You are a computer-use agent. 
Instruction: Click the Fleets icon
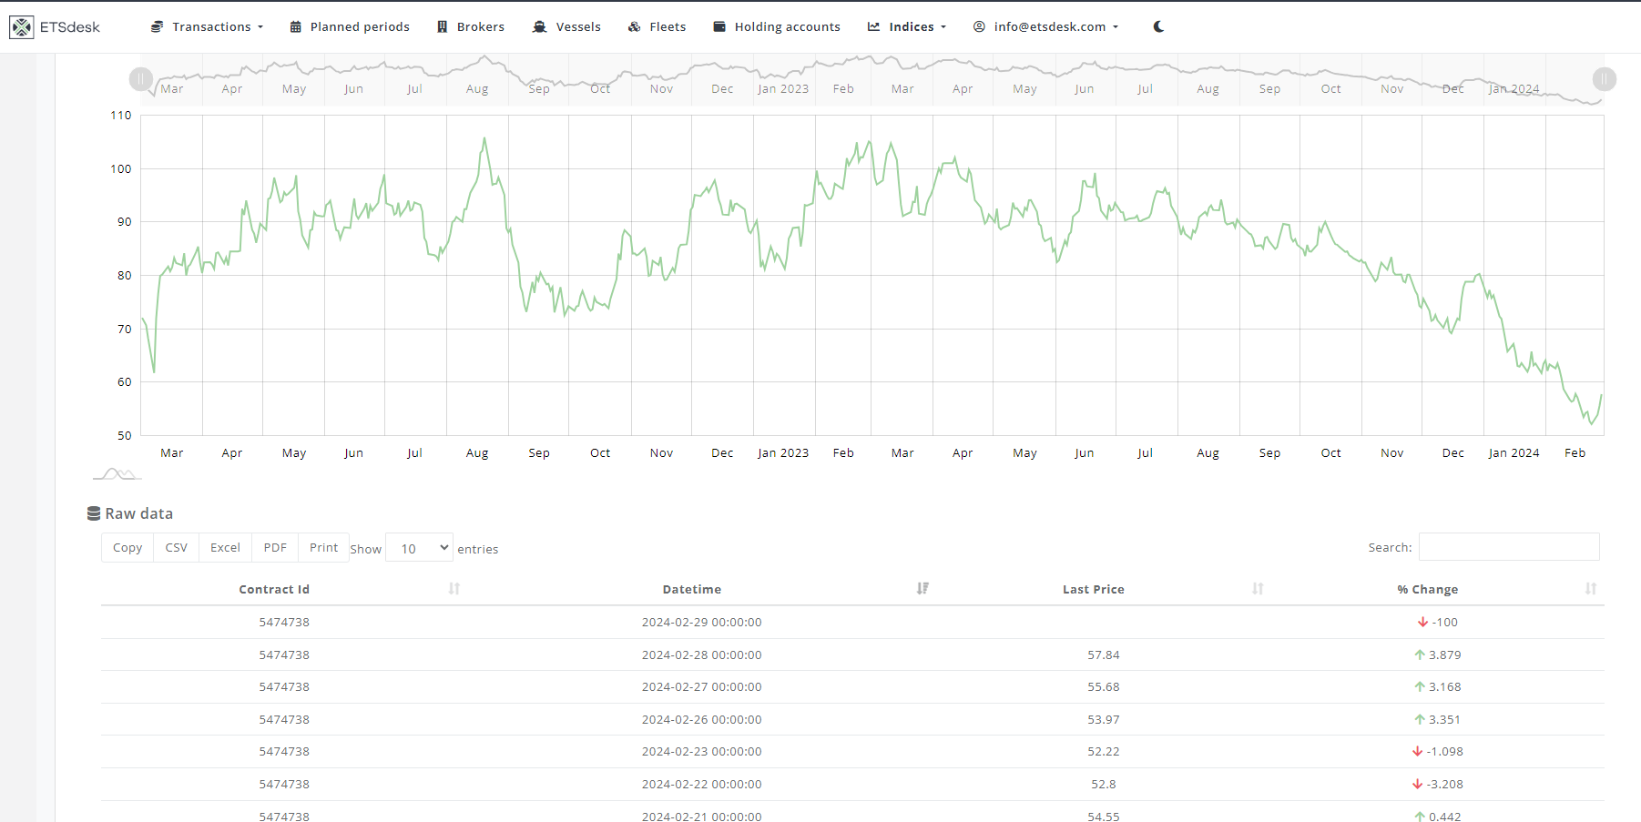635,26
